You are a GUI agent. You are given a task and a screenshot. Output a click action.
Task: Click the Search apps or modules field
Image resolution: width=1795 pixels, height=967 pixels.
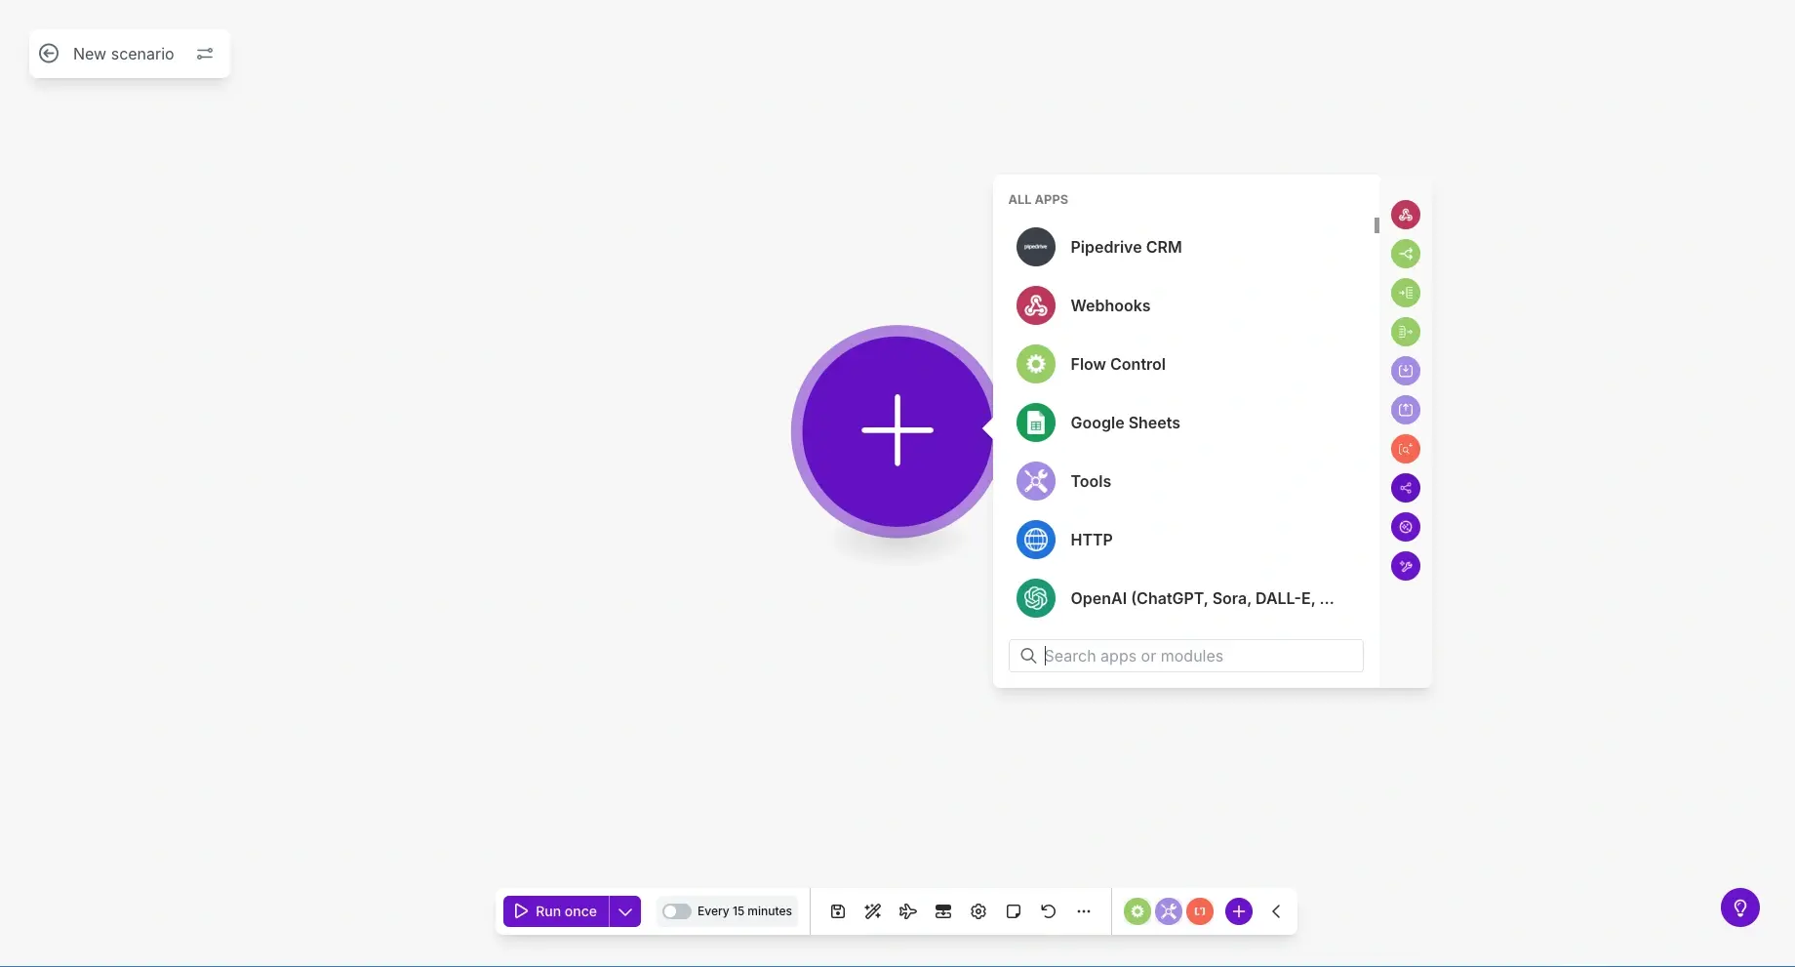(x=1184, y=656)
